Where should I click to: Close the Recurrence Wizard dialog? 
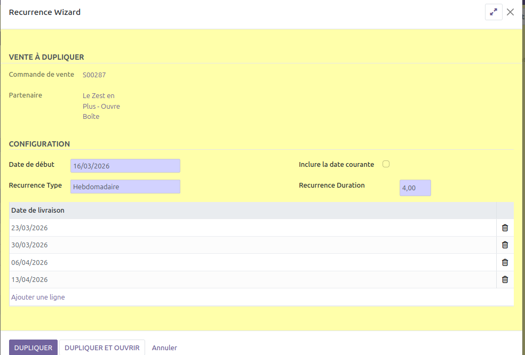click(x=511, y=12)
